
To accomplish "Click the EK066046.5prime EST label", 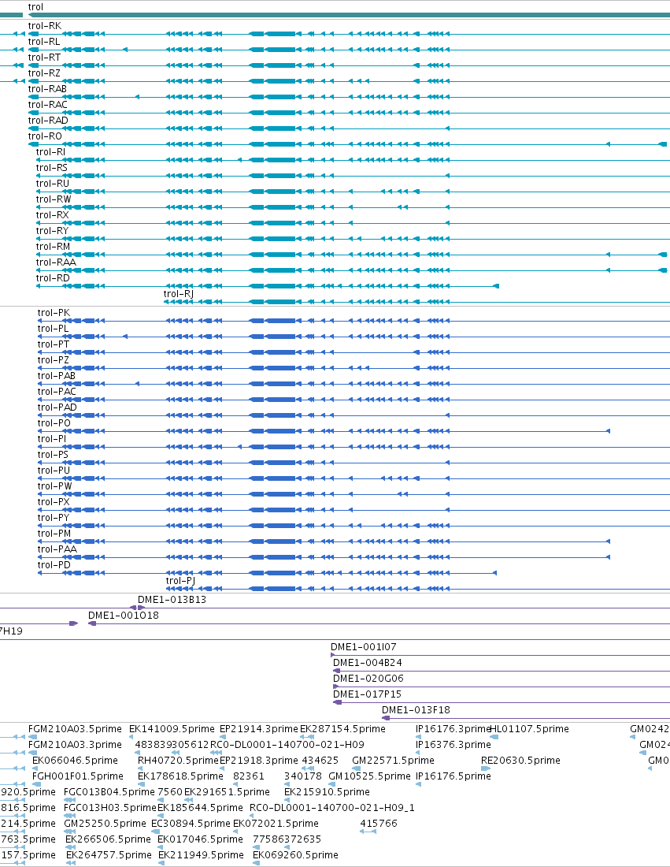I will click(75, 761).
